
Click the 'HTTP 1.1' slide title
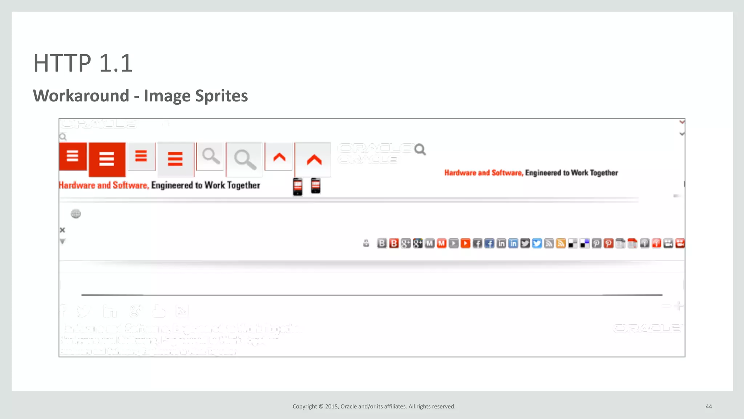83,63
